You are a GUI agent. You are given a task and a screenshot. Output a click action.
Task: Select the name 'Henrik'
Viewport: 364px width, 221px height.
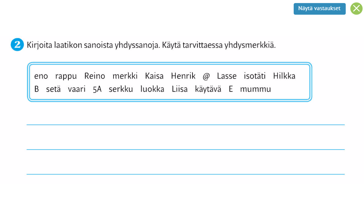(183, 76)
